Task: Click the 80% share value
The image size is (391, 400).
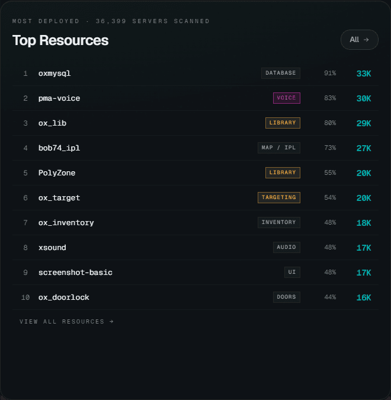Action: tap(330, 123)
